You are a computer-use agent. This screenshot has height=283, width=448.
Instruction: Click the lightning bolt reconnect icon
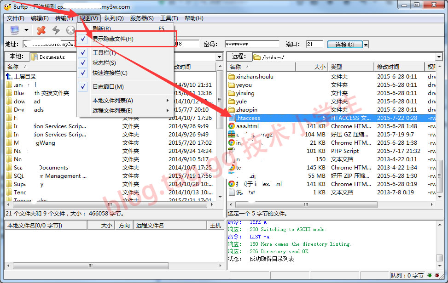56,30
